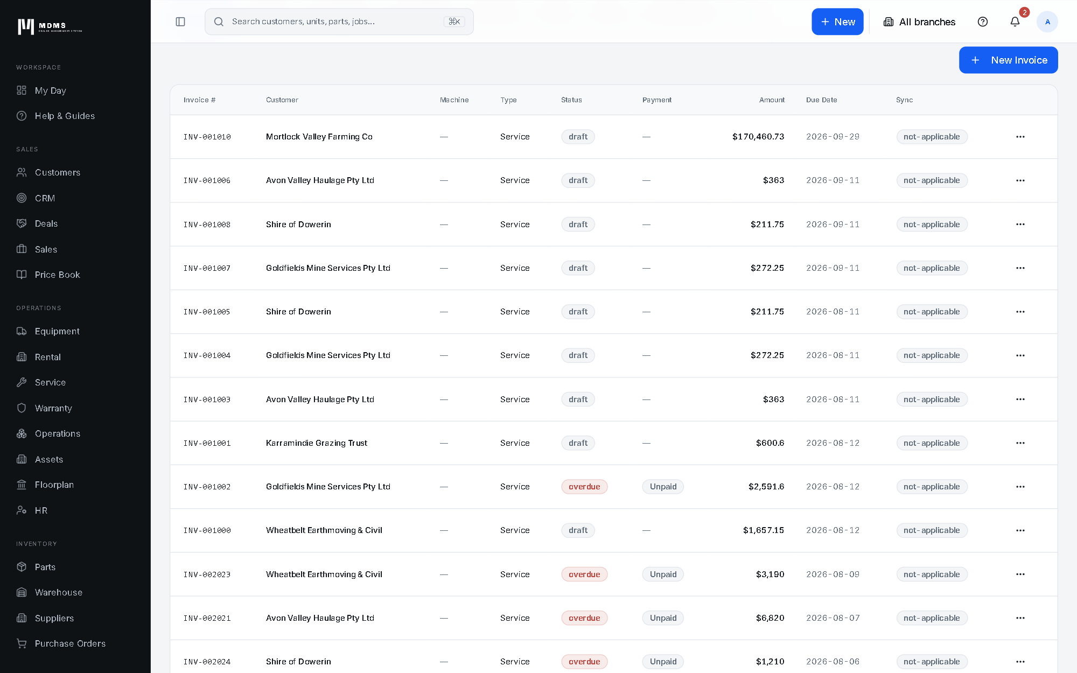The height and width of the screenshot is (673, 1077).
Task: Click not-applicable sync badge for INV-001005
Action: [932, 312]
